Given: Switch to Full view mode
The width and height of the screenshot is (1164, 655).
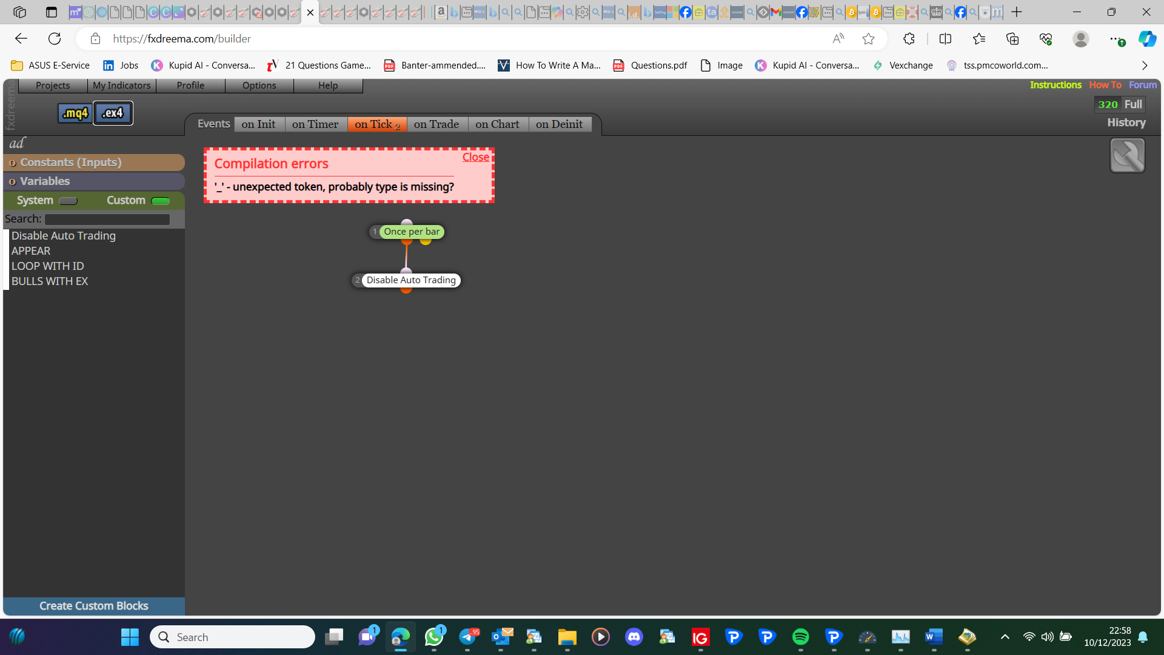Looking at the screenshot, I should tap(1133, 104).
